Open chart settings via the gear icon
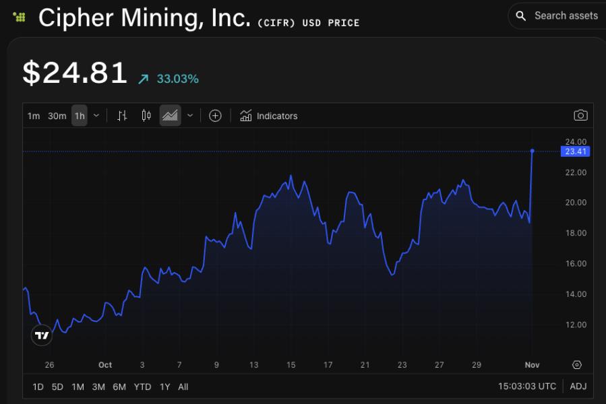 pos(576,364)
